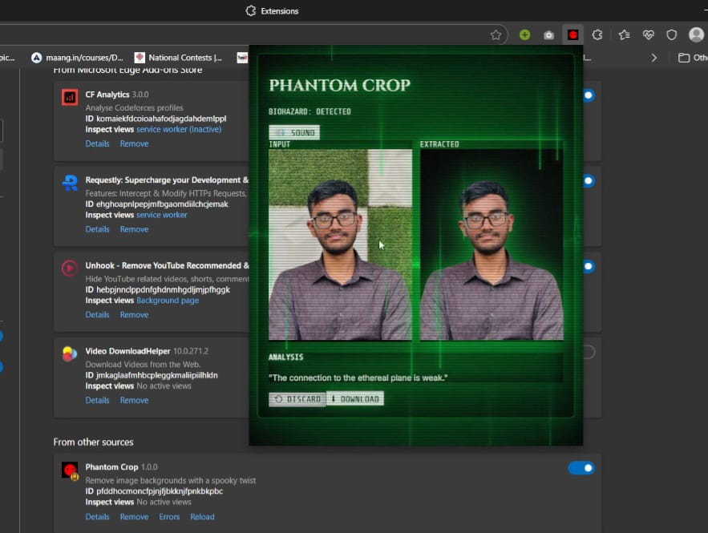Open the Extensions puzzle piece menu
Image resolution: width=708 pixels, height=533 pixels.
click(597, 34)
